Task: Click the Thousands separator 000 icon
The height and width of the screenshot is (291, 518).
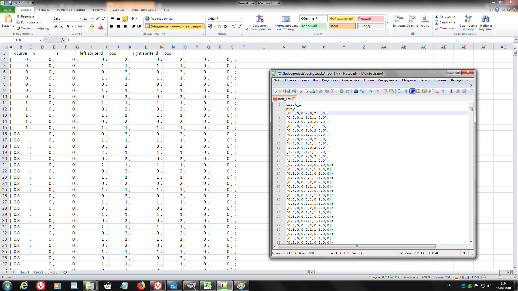Action: 226,26
